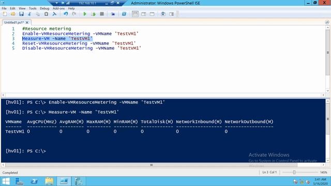Open File Explorer from the taskbar

[49, 181]
